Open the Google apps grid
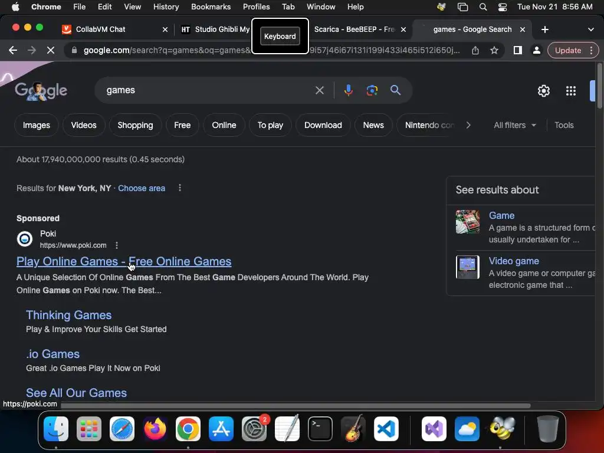This screenshot has height=453, width=604. click(570, 91)
